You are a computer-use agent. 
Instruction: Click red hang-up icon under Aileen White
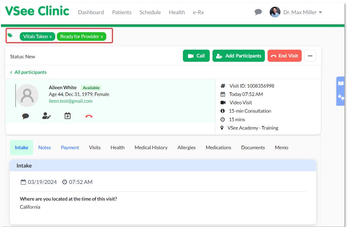point(89,116)
